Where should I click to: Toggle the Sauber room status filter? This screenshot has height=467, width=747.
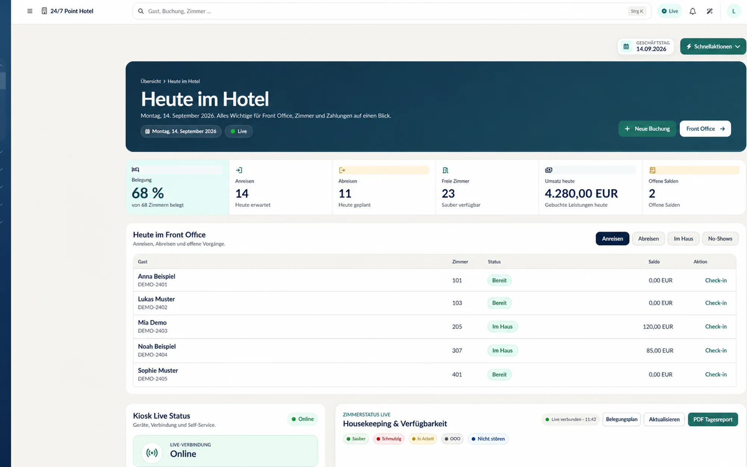point(356,439)
